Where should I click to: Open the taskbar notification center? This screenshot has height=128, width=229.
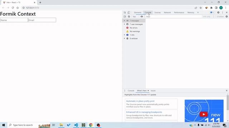(x=224, y=125)
